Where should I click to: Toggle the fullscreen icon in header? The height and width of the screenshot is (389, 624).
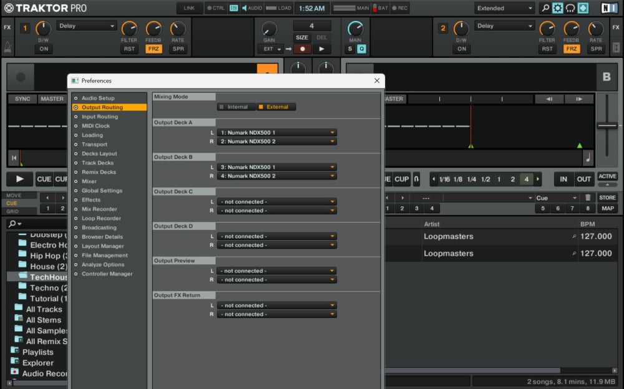[583, 8]
